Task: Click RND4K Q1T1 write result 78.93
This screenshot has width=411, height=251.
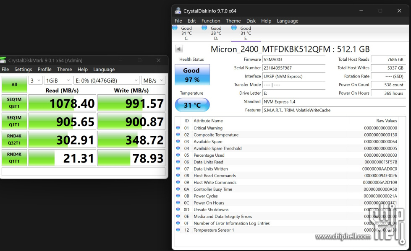Action: 131,158
